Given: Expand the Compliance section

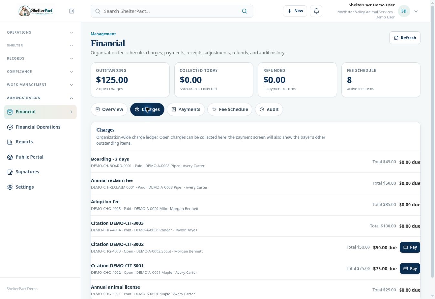Looking at the screenshot, I should (40, 72).
